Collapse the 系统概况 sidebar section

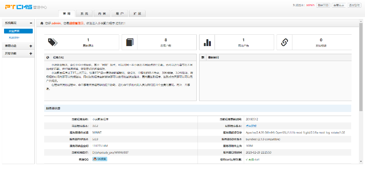31,23
